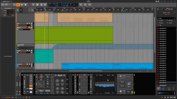Open the PLAY menu in the transport bar

coord(14,5)
